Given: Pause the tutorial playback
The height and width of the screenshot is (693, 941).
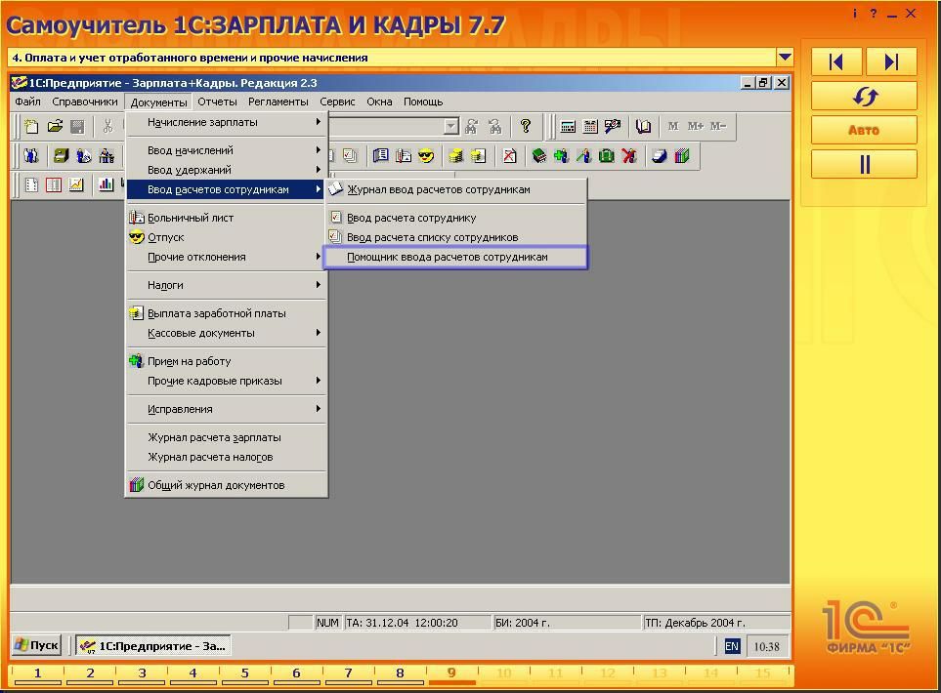Looking at the screenshot, I should 864,164.
